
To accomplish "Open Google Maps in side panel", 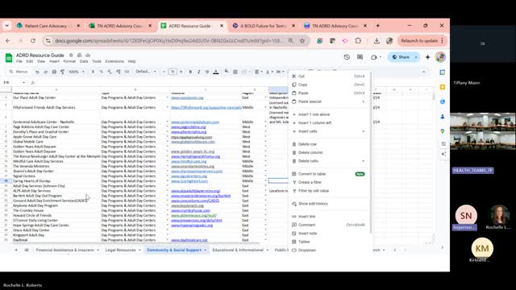I will (443, 131).
